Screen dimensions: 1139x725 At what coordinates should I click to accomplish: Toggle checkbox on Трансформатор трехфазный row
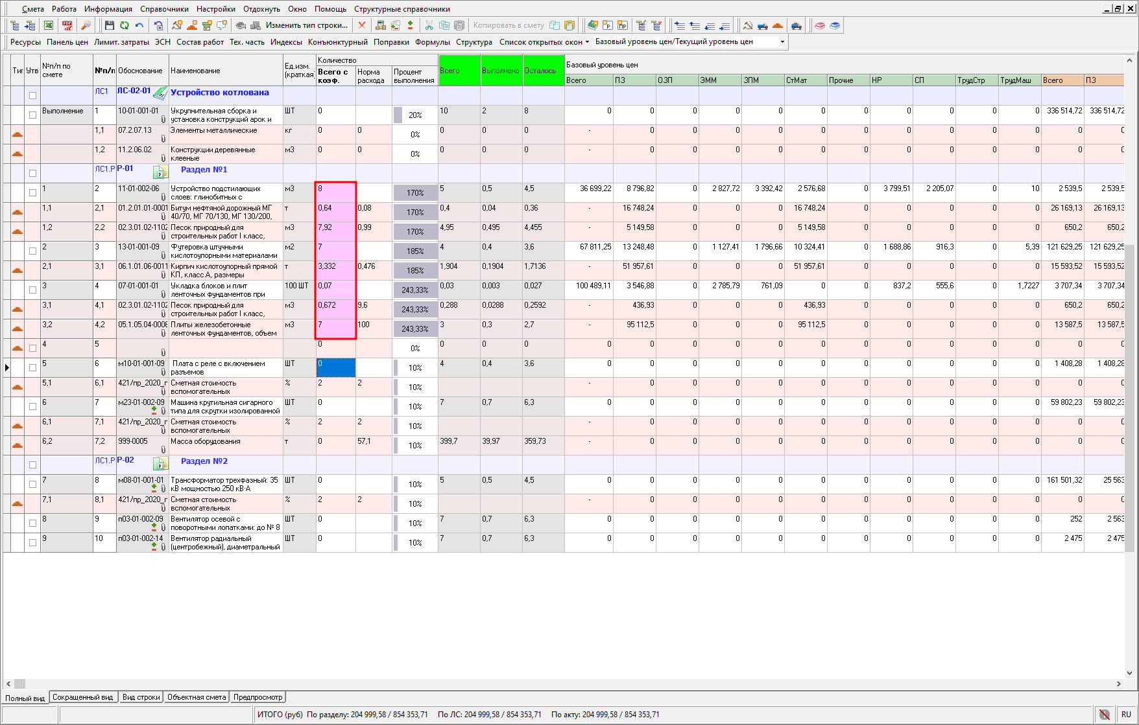(32, 484)
